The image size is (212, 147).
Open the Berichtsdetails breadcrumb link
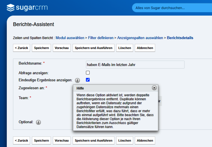[x=180, y=38]
